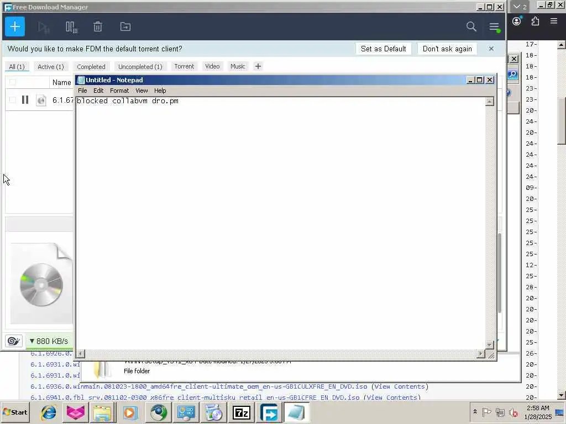The image size is (566, 424).
Task: Click the pause all downloads icon
Action: pos(71,27)
